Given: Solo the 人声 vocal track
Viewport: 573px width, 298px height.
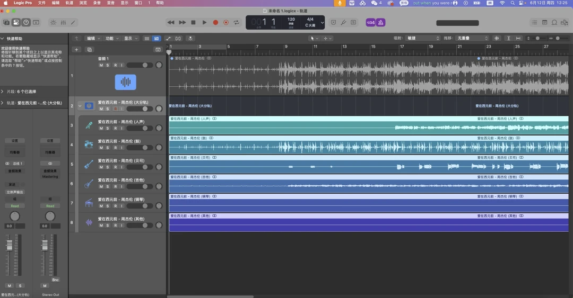Looking at the screenshot, I should [107, 129].
